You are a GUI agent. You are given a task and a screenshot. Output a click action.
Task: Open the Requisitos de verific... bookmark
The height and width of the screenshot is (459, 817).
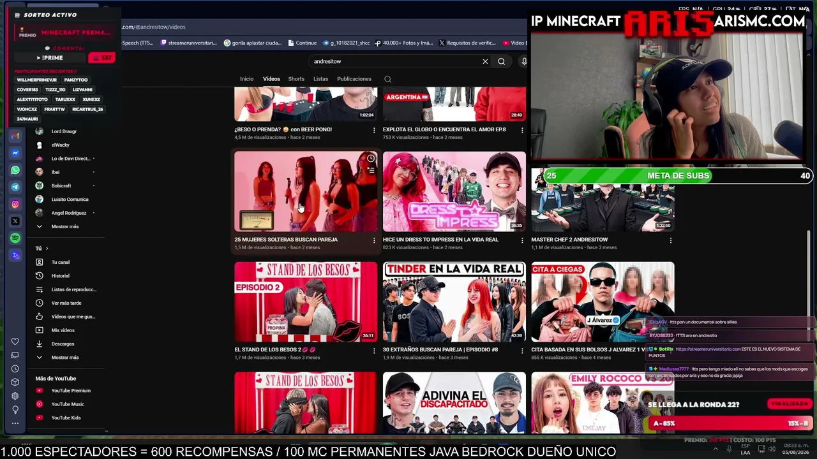467,43
